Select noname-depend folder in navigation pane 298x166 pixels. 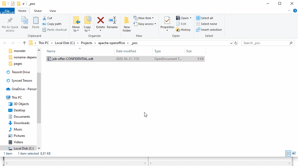pyautogui.click(x=23, y=57)
